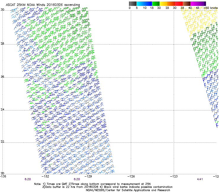The width and height of the screenshot is (219, 192).
Task: Click the legend label '0'
Action: (130, 8)
